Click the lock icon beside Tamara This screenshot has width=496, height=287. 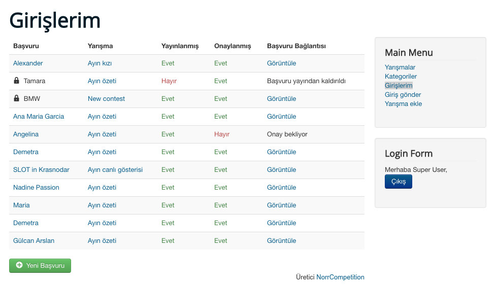(16, 81)
